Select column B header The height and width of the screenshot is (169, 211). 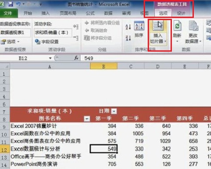[104, 67]
